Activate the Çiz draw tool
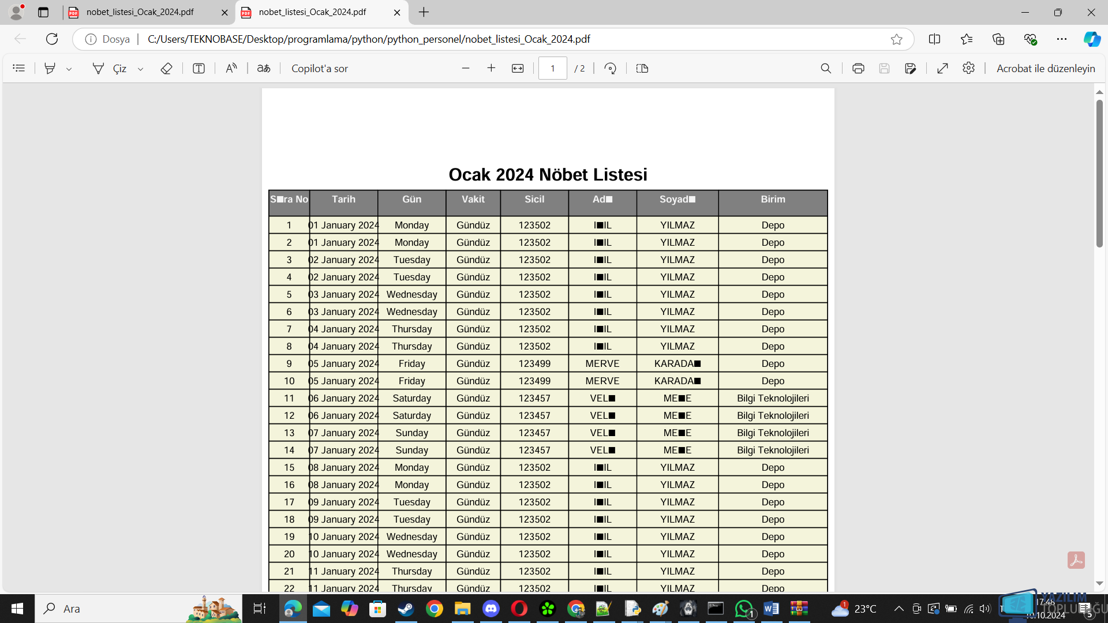Image resolution: width=1108 pixels, height=623 pixels. pos(110,68)
